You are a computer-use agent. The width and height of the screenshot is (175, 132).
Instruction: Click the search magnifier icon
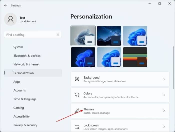[x=58, y=35]
